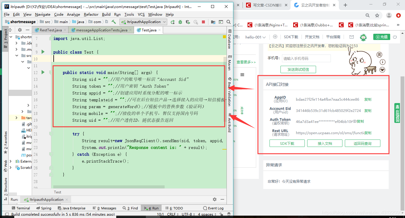
Task: Hide the Project panel with minus icon
Action: [x=28, y=30]
